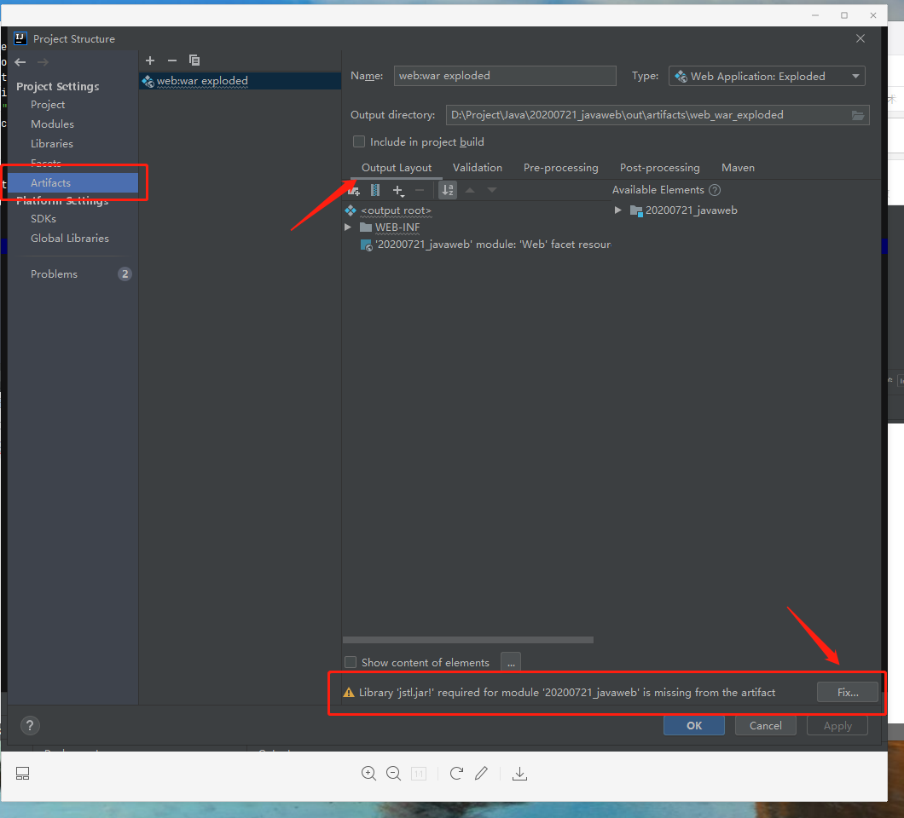Image resolution: width=904 pixels, height=818 pixels.
Task: Click the Output directory path field
Action: pos(648,115)
